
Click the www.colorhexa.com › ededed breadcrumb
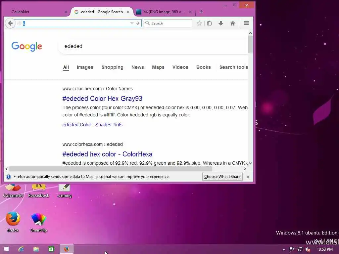coord(93,144)
